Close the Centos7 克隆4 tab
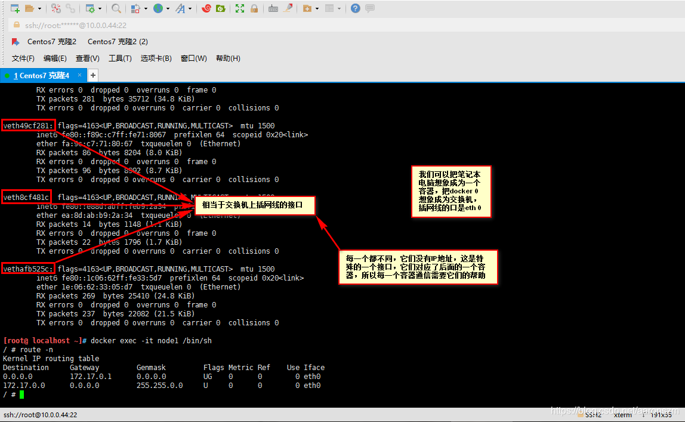The height and width of the screenshot is (422, 685). coord(79,75)
